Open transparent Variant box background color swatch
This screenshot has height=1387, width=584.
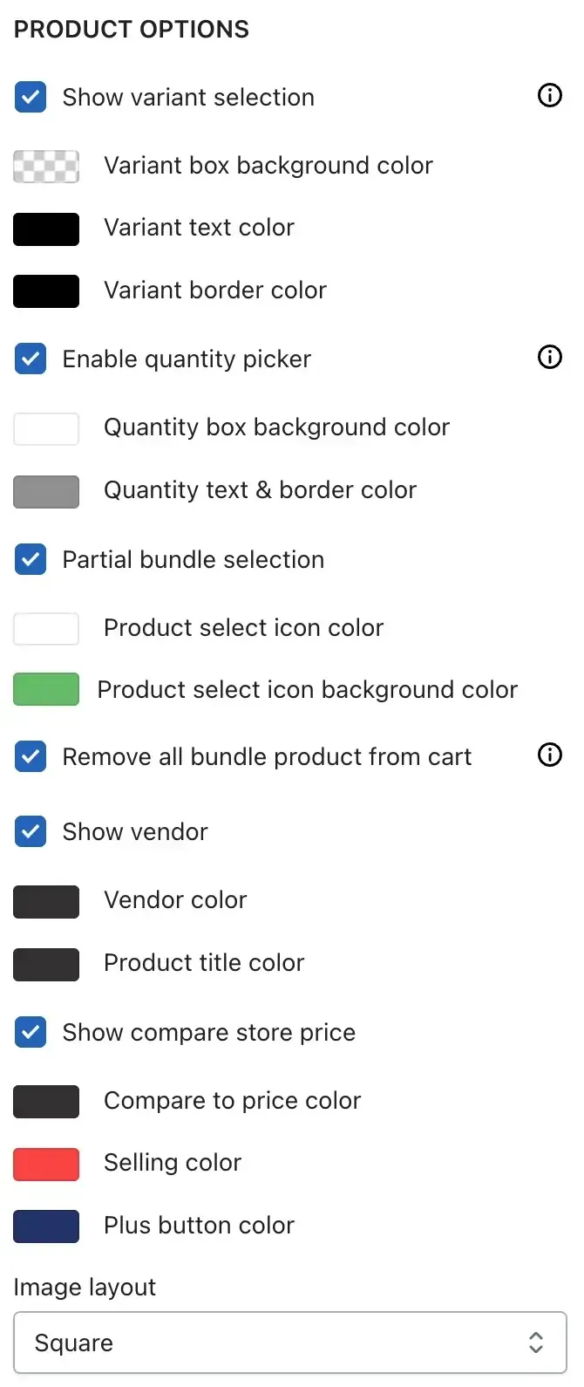(46, 166)
